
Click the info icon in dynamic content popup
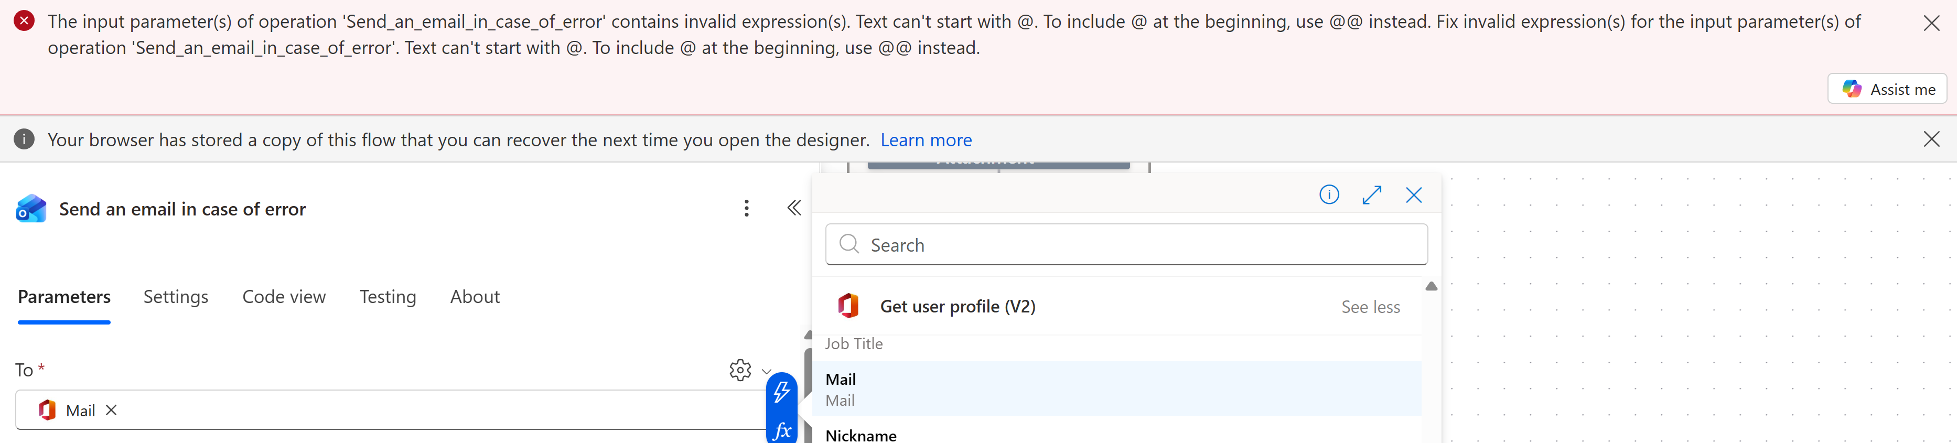(x=1329, y=195)
